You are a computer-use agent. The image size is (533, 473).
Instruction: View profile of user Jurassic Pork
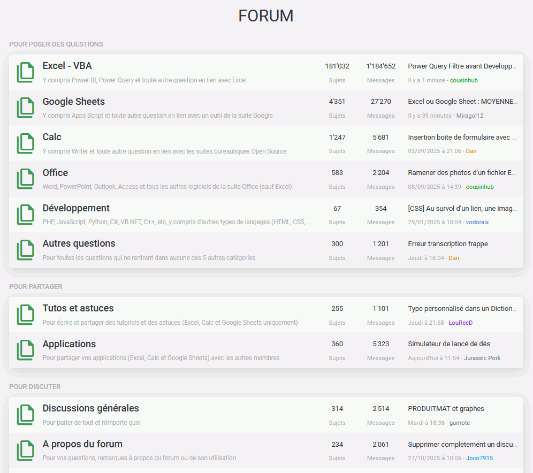[x=482, y=358]
